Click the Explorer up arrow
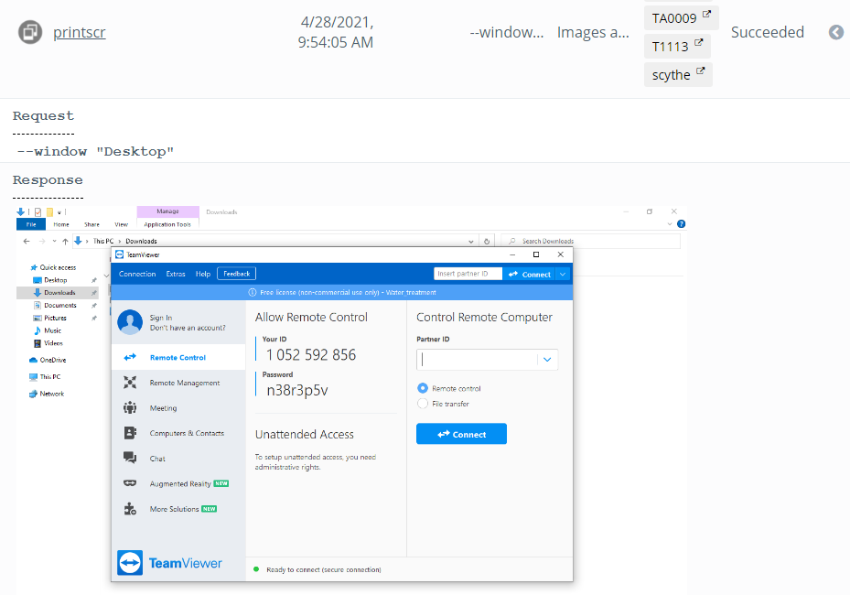 65,242
